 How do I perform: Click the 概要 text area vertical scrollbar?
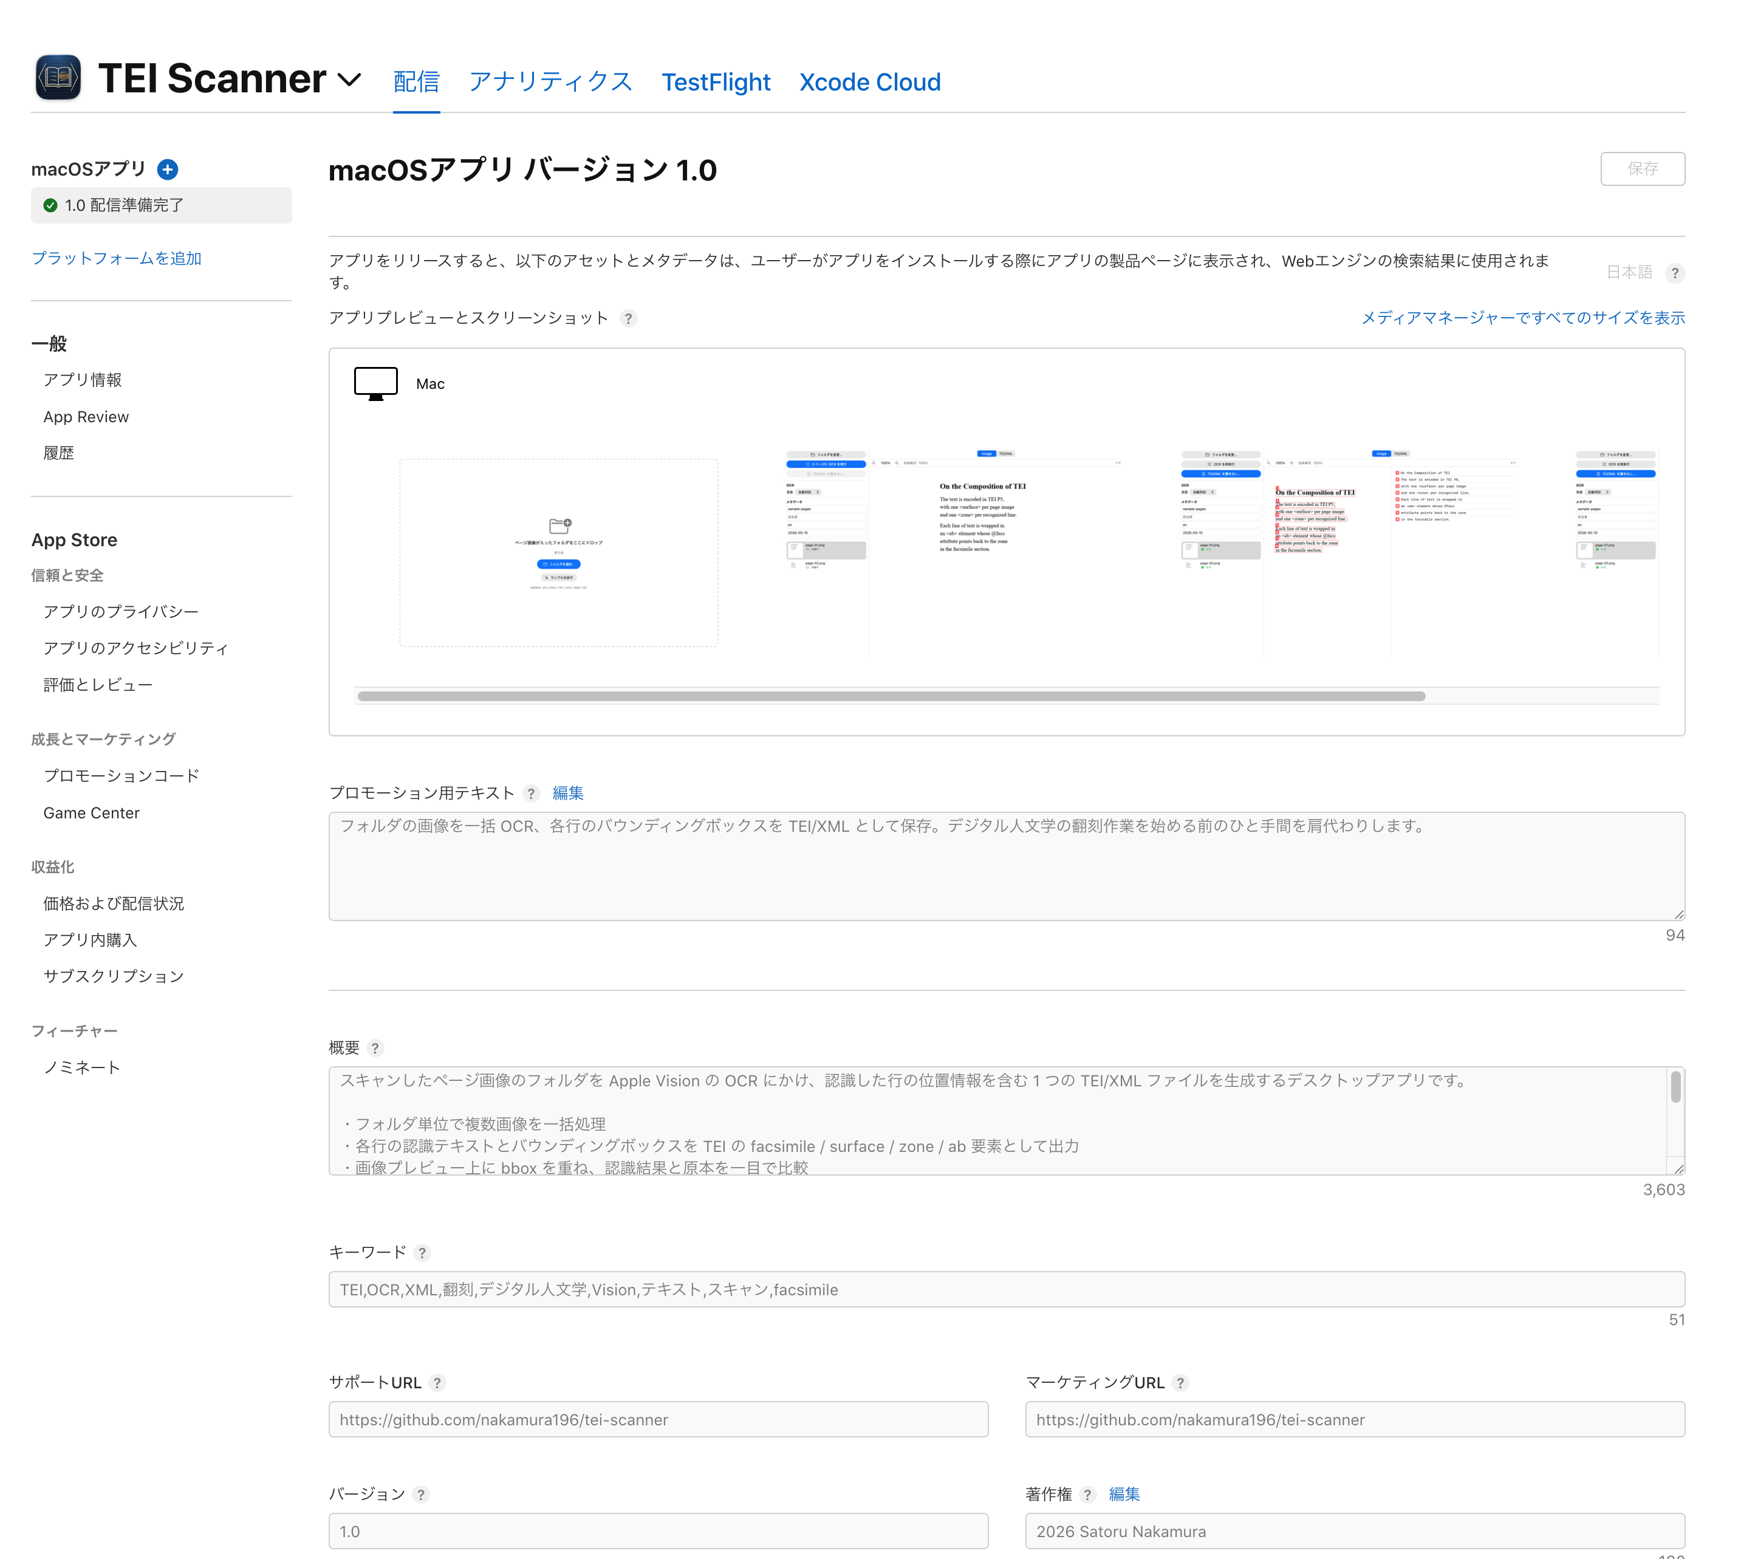pyautogui.click(x=1675, y=1087)
